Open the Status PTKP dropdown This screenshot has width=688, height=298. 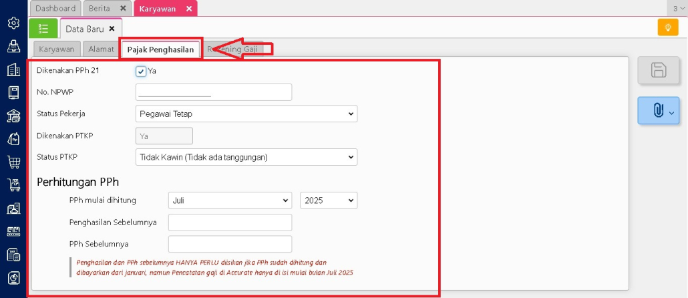pos(246,157)
